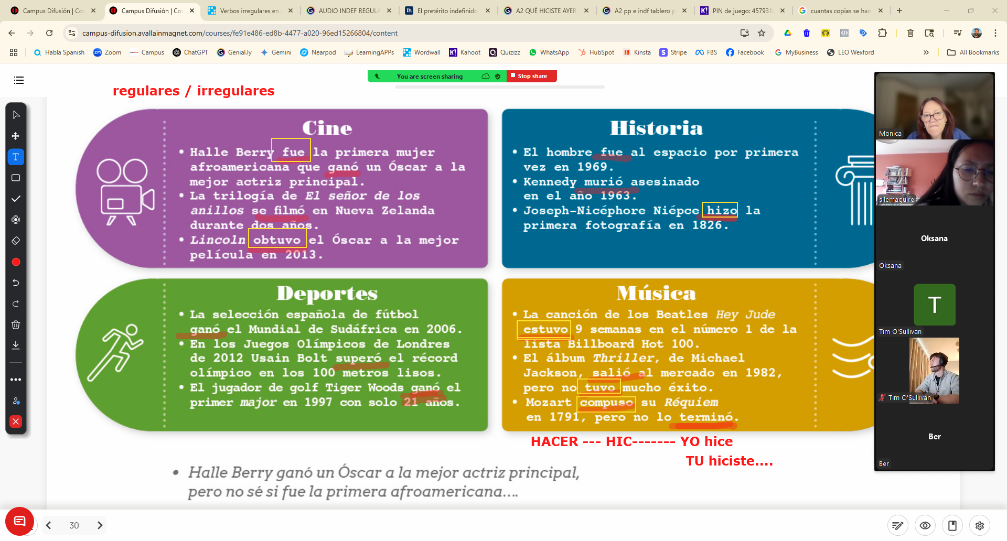Image resolution: width=1007 pixels, height=541 pixels.
Task: Redo the last annotation
Action: click(16, 304)
